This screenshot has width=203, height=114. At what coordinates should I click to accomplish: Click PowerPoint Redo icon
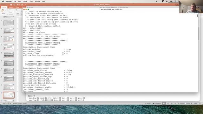tap(22, 5)
